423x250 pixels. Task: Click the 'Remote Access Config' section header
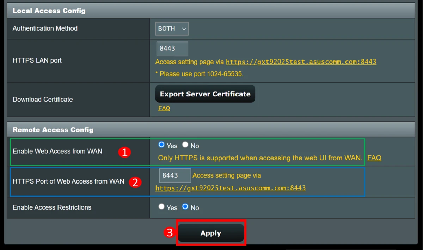[211, 130]
